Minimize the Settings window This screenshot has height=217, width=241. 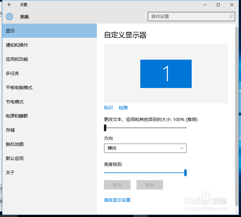tap(205, 5)
